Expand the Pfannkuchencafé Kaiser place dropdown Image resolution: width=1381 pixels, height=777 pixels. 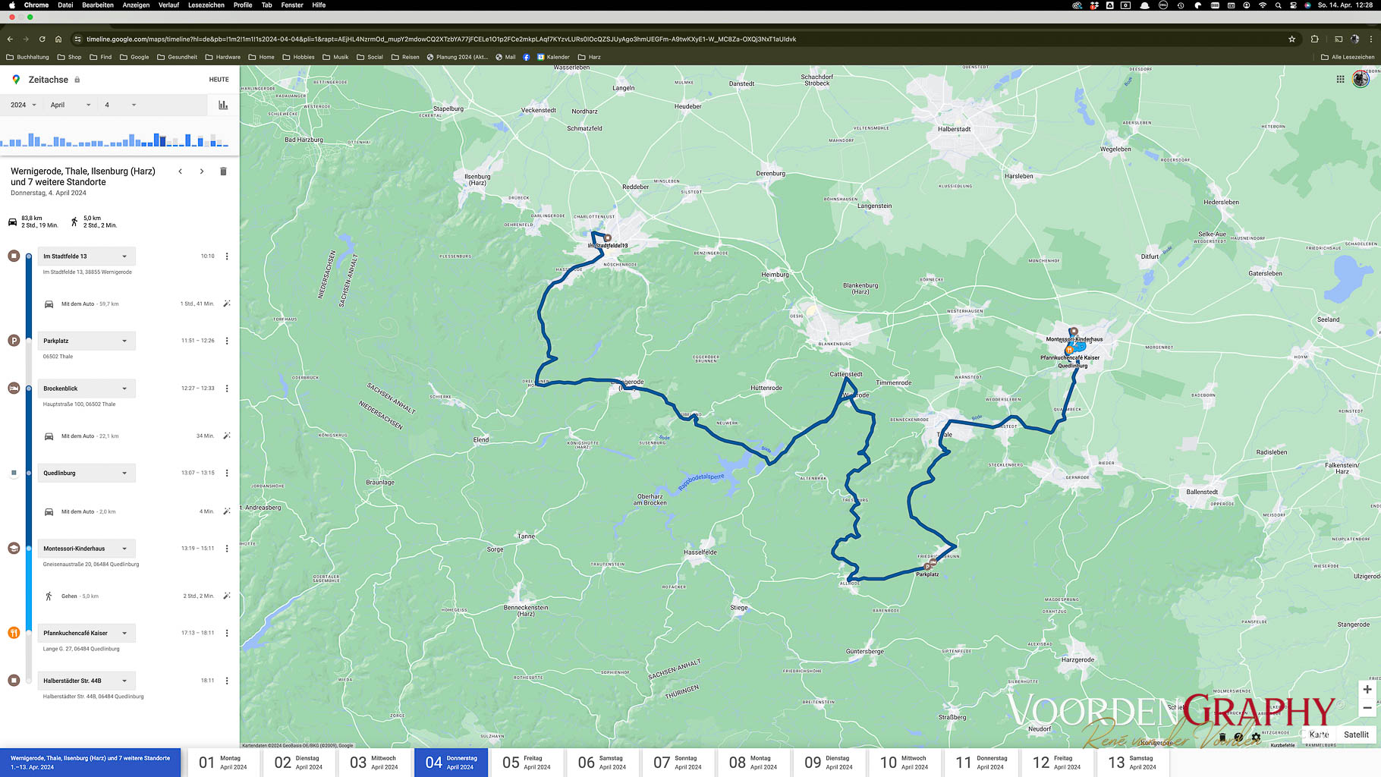pyautogui.click(x=87, y=633)
